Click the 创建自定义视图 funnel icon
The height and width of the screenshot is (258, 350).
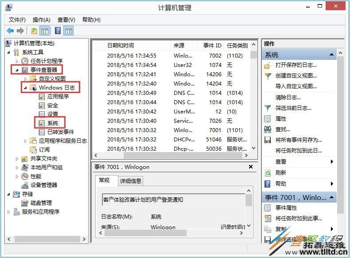coord(268,76)
